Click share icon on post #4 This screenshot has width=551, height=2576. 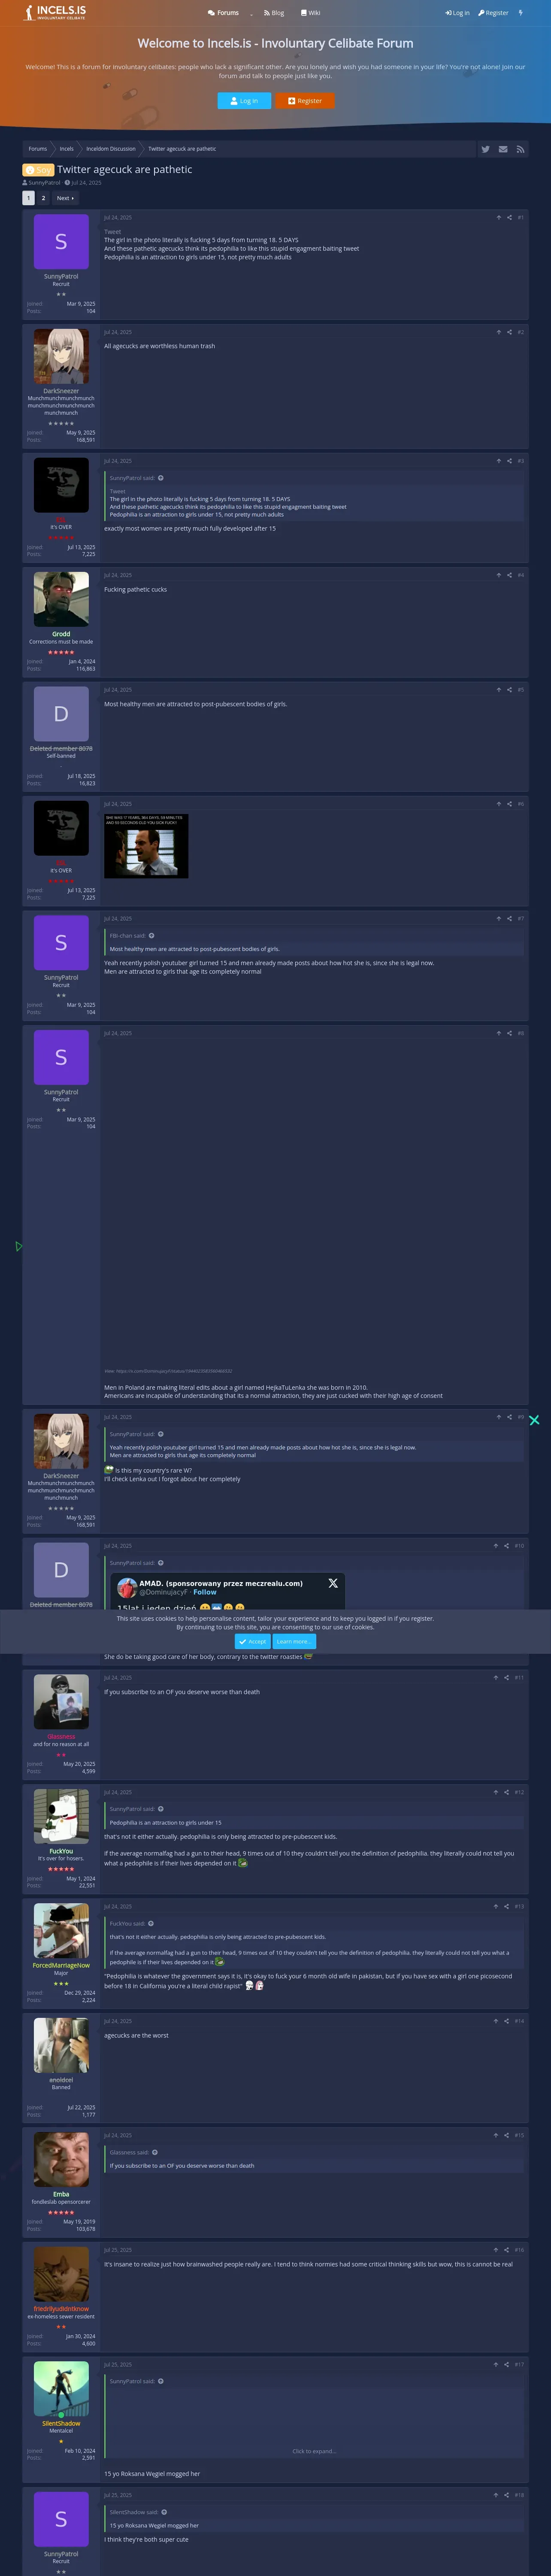click(x=509, y=575)
